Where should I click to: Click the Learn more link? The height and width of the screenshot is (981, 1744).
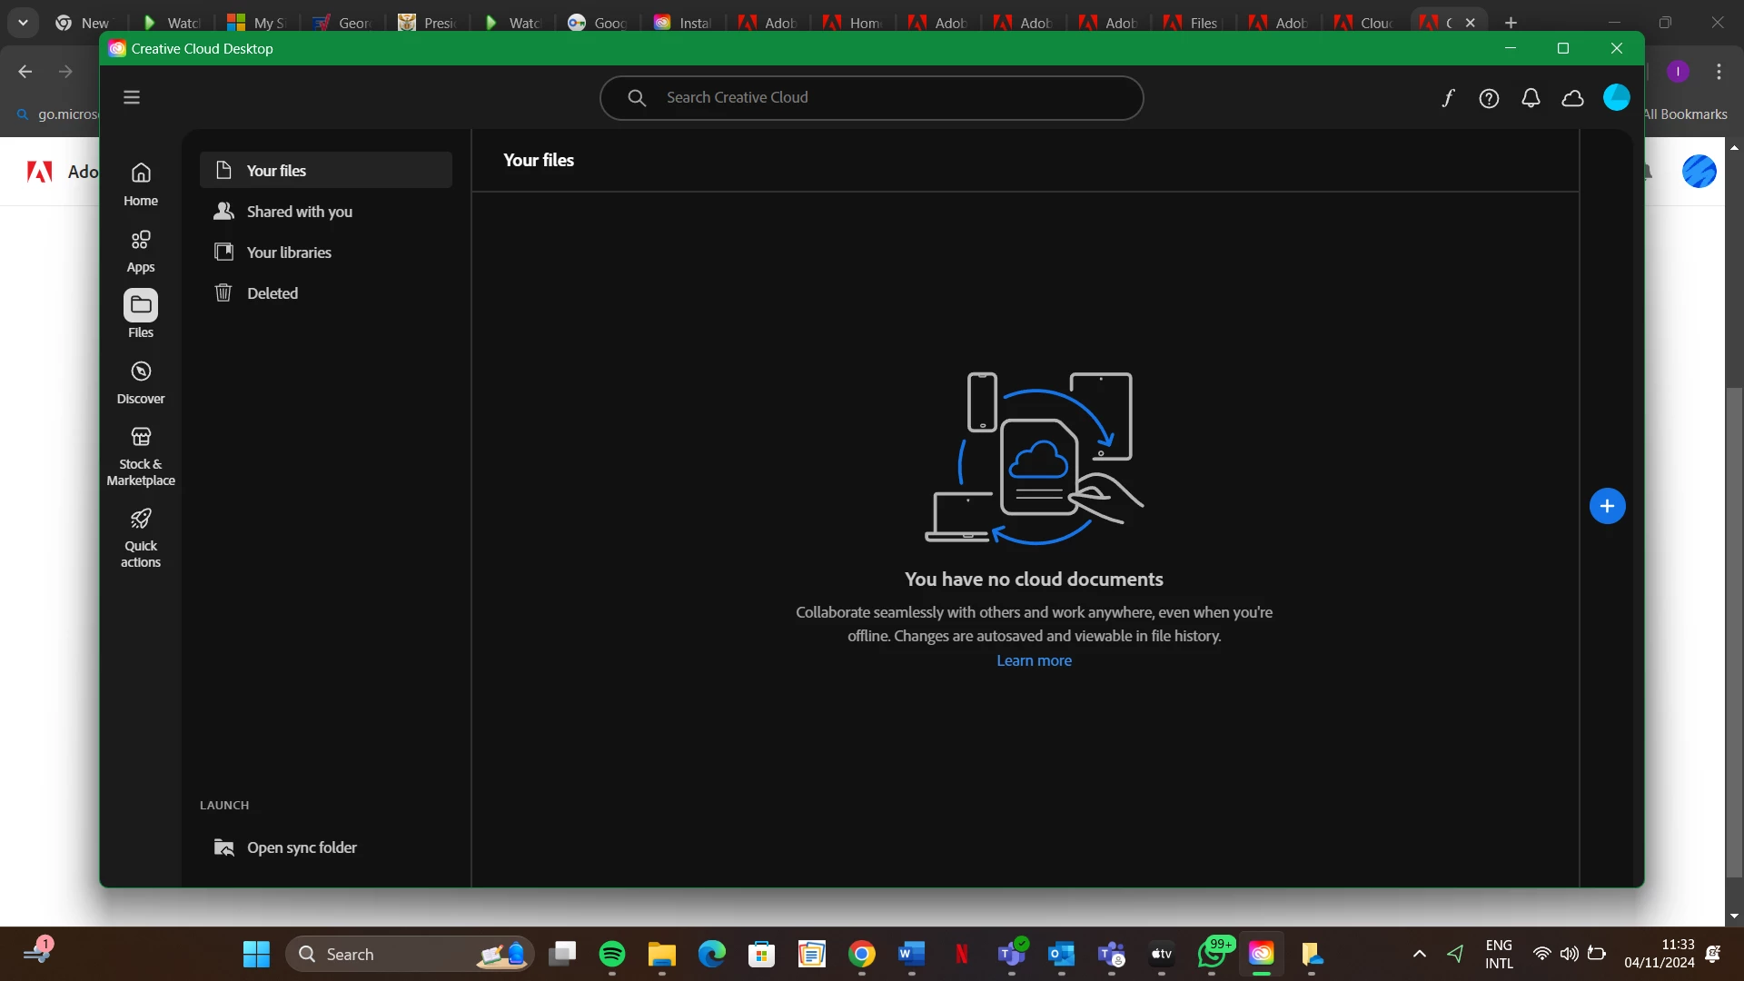point(1034,660)
